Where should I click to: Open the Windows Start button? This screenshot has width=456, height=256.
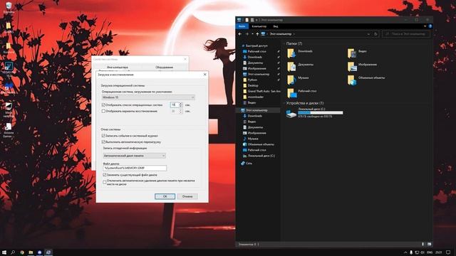(4, 252)
